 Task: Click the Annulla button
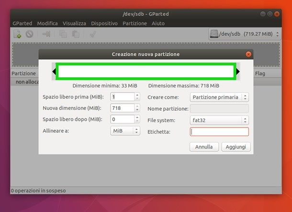tap(204, 147)
